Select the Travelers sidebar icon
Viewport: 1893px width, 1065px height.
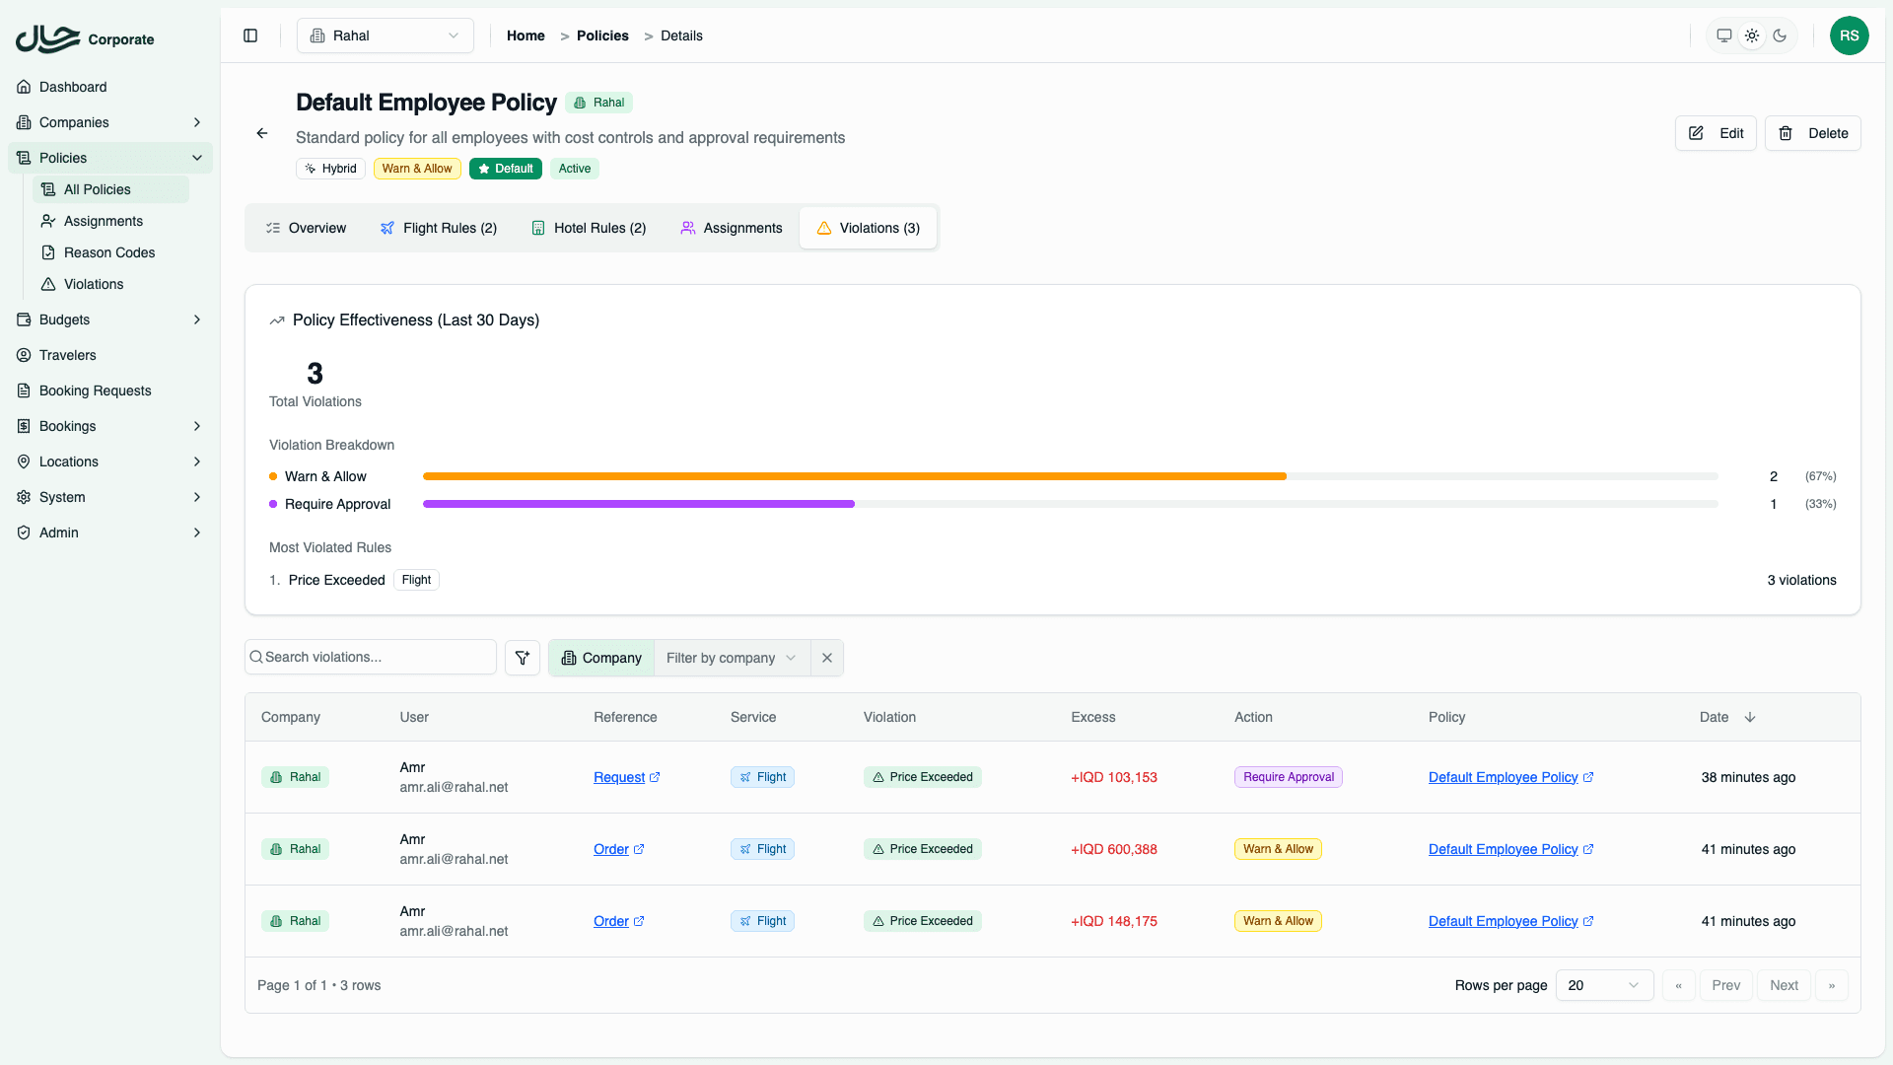pos(23,355)
